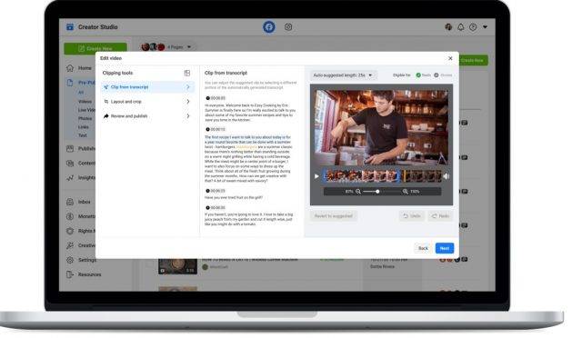Image resolution: width=582 pixels, height=338 pixels.
Task: Open the Facebook platform icon in header
Action: 269,27
